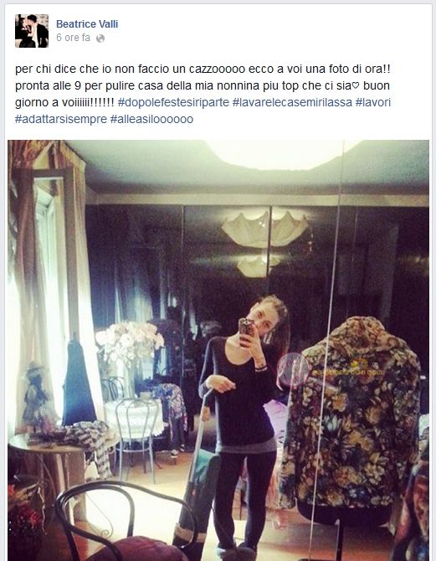
Task: Open the #lavarelecasemirilassa hashtag
Action: [292, 102]
